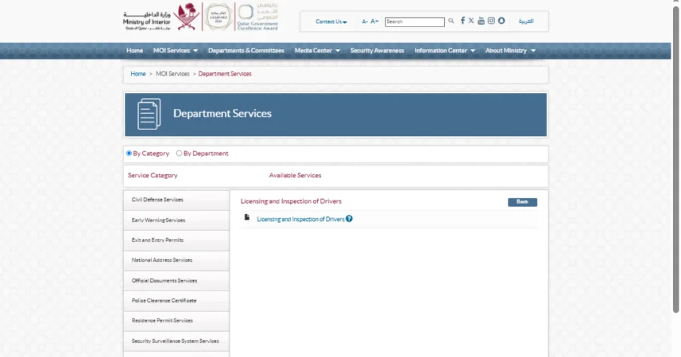The width and height of the screenshot is (681, 357).
Task: Select National Address Services category
Action: click(176, 260)
